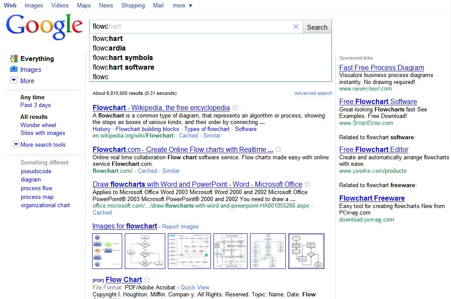Open the 'more' menu in top bar
The image size is (451, 299).
point(182,6)
